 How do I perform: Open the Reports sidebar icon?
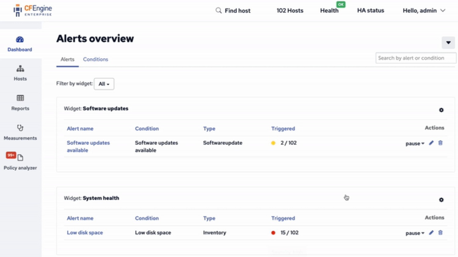(x=20, y=98)
